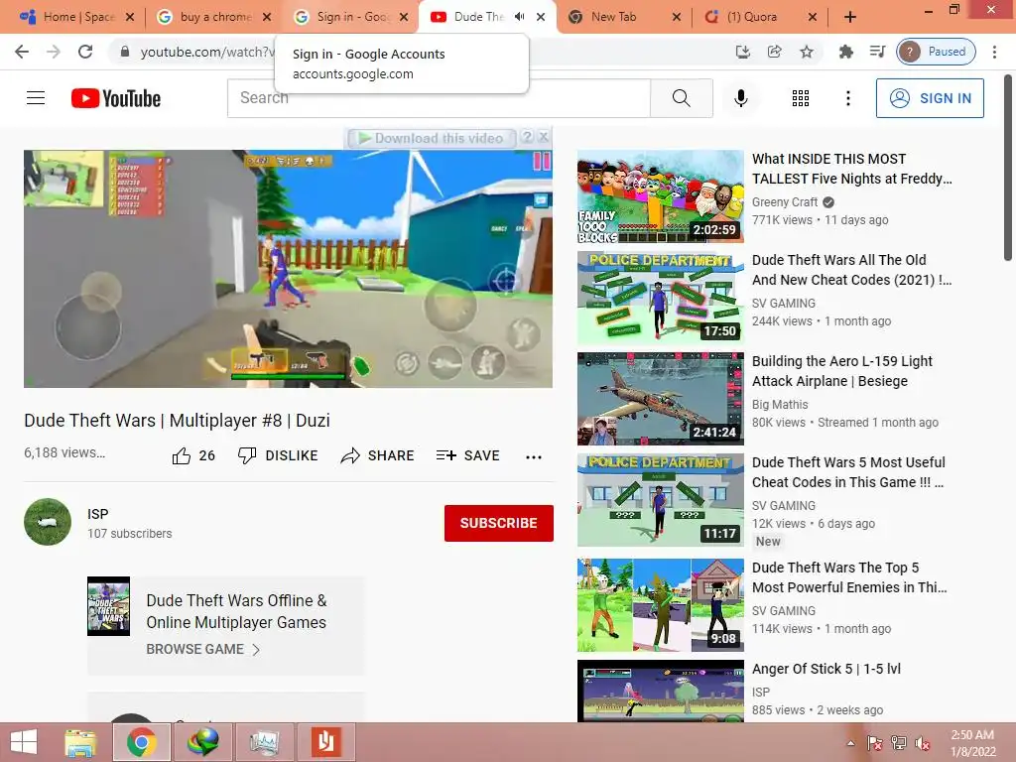Image resolution: width=1016 pixels, height=762 pixels.
Task: Click the SHARE button
Action: pyautogui.click(x=377, y=455)
